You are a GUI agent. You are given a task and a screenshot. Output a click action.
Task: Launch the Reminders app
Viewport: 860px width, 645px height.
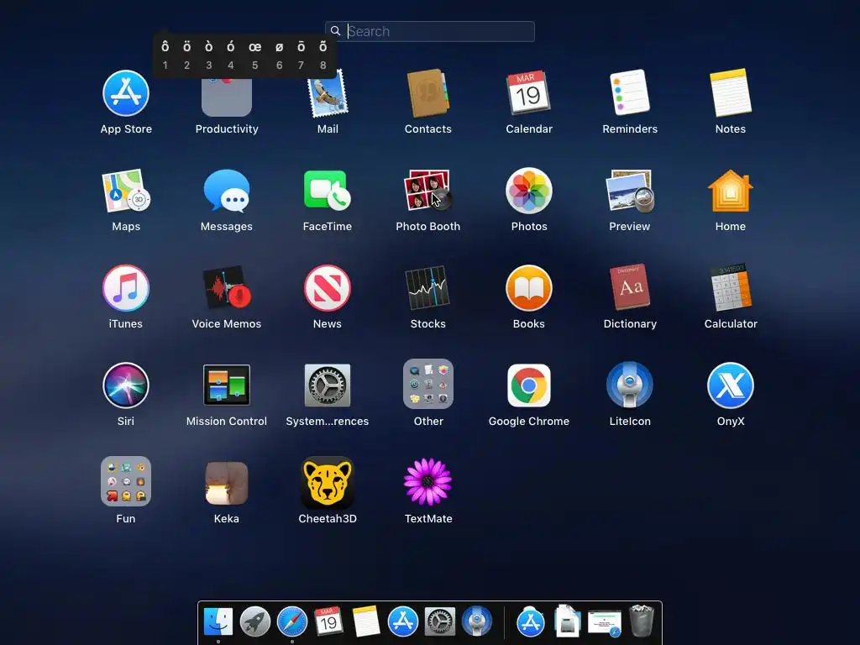630,93
